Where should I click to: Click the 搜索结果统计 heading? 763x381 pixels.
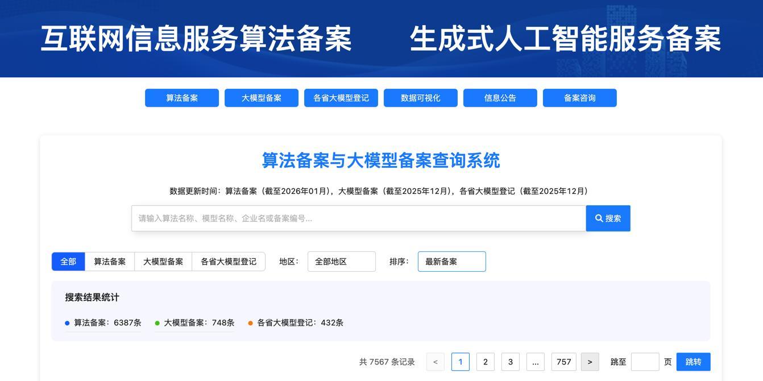[92, 297]
